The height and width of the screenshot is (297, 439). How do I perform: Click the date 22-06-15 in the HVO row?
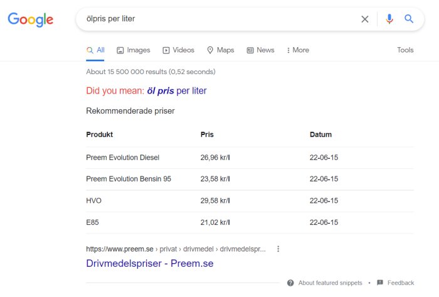324,200
